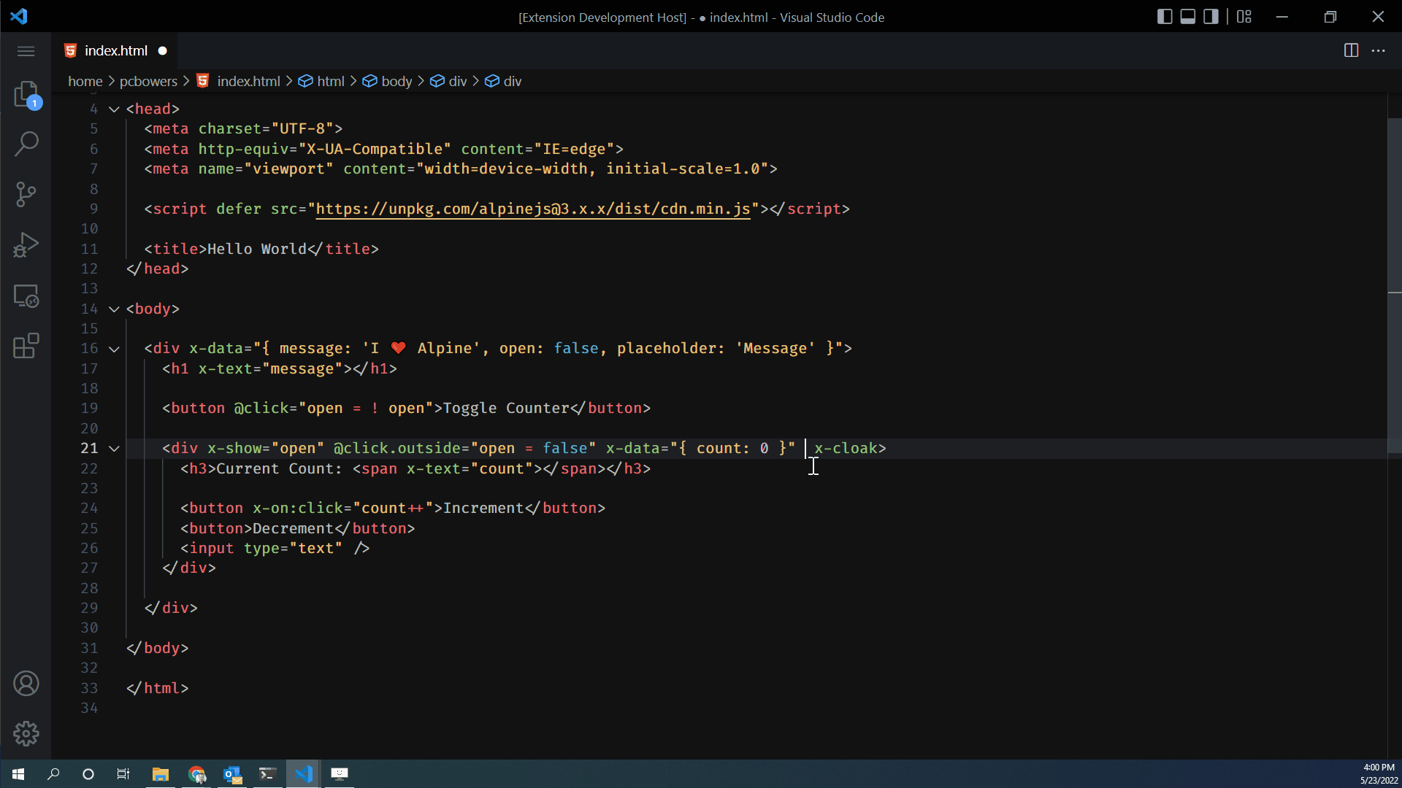Open the Extensions view

[26, 346]
